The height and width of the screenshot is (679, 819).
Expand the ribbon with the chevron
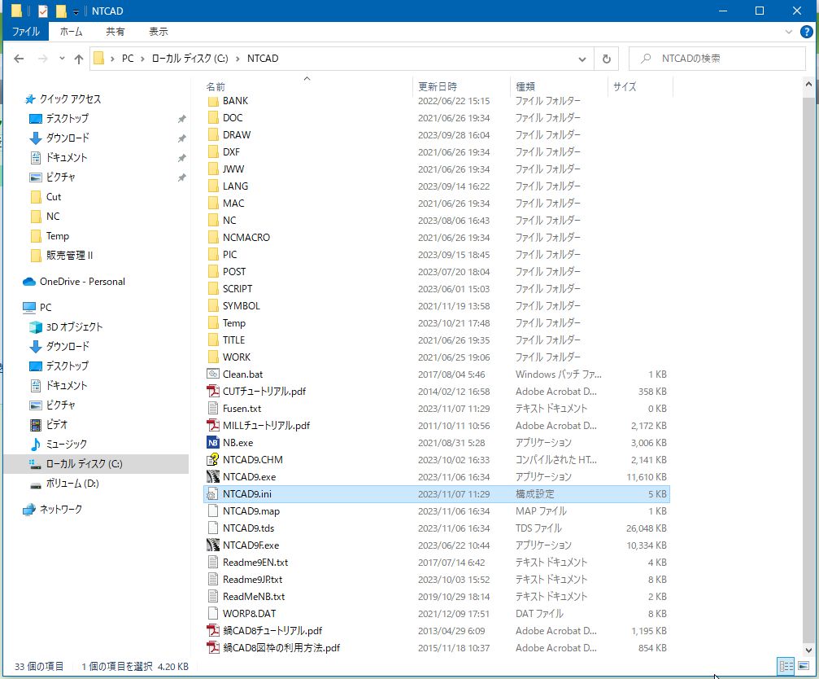tap(789, 32)
